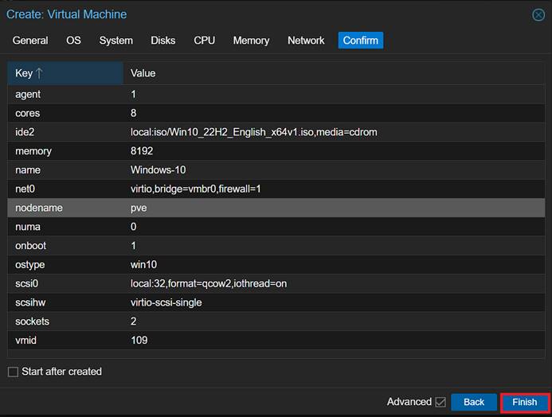Viewport: 552px width, 417px height.
Task: Open the System tab
Action: pyautogui.click(x=116, y=41)
